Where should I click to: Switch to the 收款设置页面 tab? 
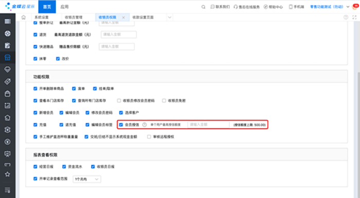coord(143,17)
